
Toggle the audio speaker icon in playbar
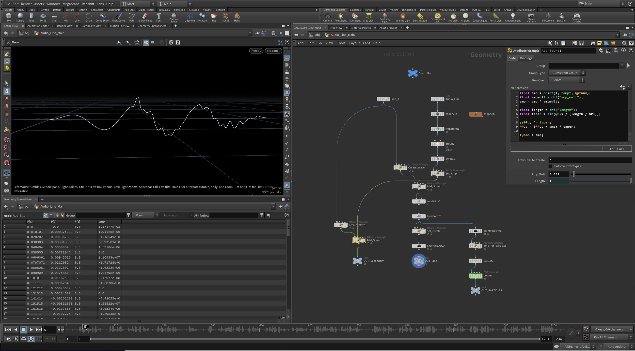pyautogui.click(x=16, y=339)
